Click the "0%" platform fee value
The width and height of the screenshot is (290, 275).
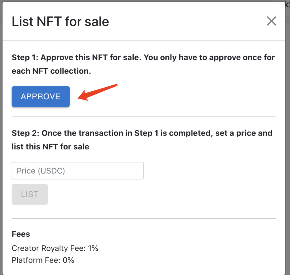point(68,260)
